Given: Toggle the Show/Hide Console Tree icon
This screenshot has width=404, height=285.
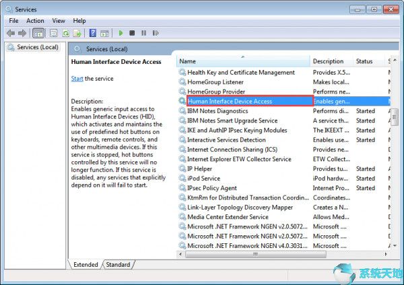Looking at the screenshot, I should [x=38, y=32].
